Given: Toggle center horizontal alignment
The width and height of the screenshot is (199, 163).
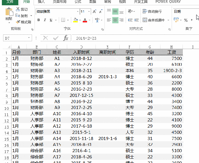Looking at the screenshot, I should click(x=115, y=20).
